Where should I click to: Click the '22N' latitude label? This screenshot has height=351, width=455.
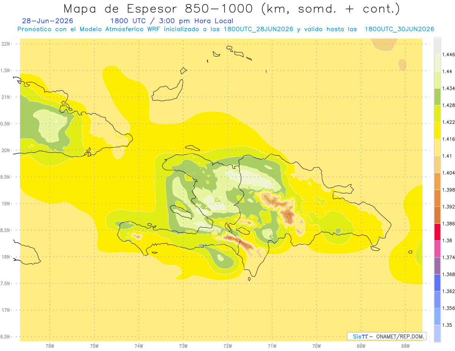point(6,44)
